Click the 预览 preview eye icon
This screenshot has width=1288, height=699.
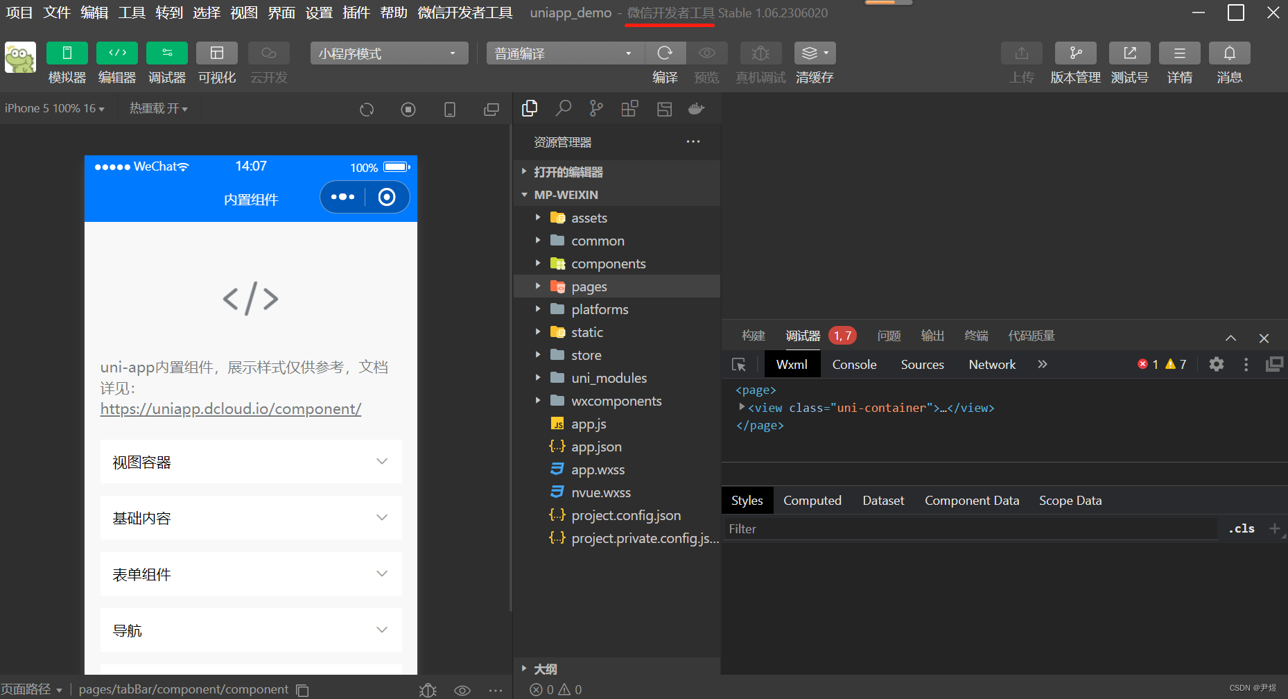707,53
